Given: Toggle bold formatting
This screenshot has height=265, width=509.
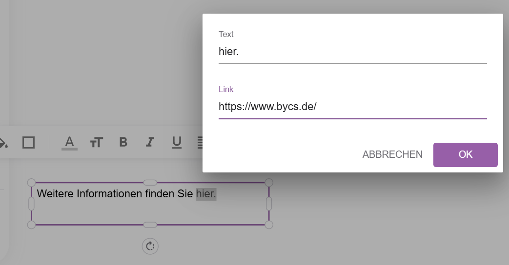Looking at the screenshot, I should click(x=123, y=142).
